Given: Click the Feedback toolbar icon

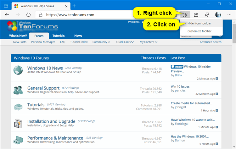Looking at the screenshot, I should pyautogui.click(x=207, y=15).
